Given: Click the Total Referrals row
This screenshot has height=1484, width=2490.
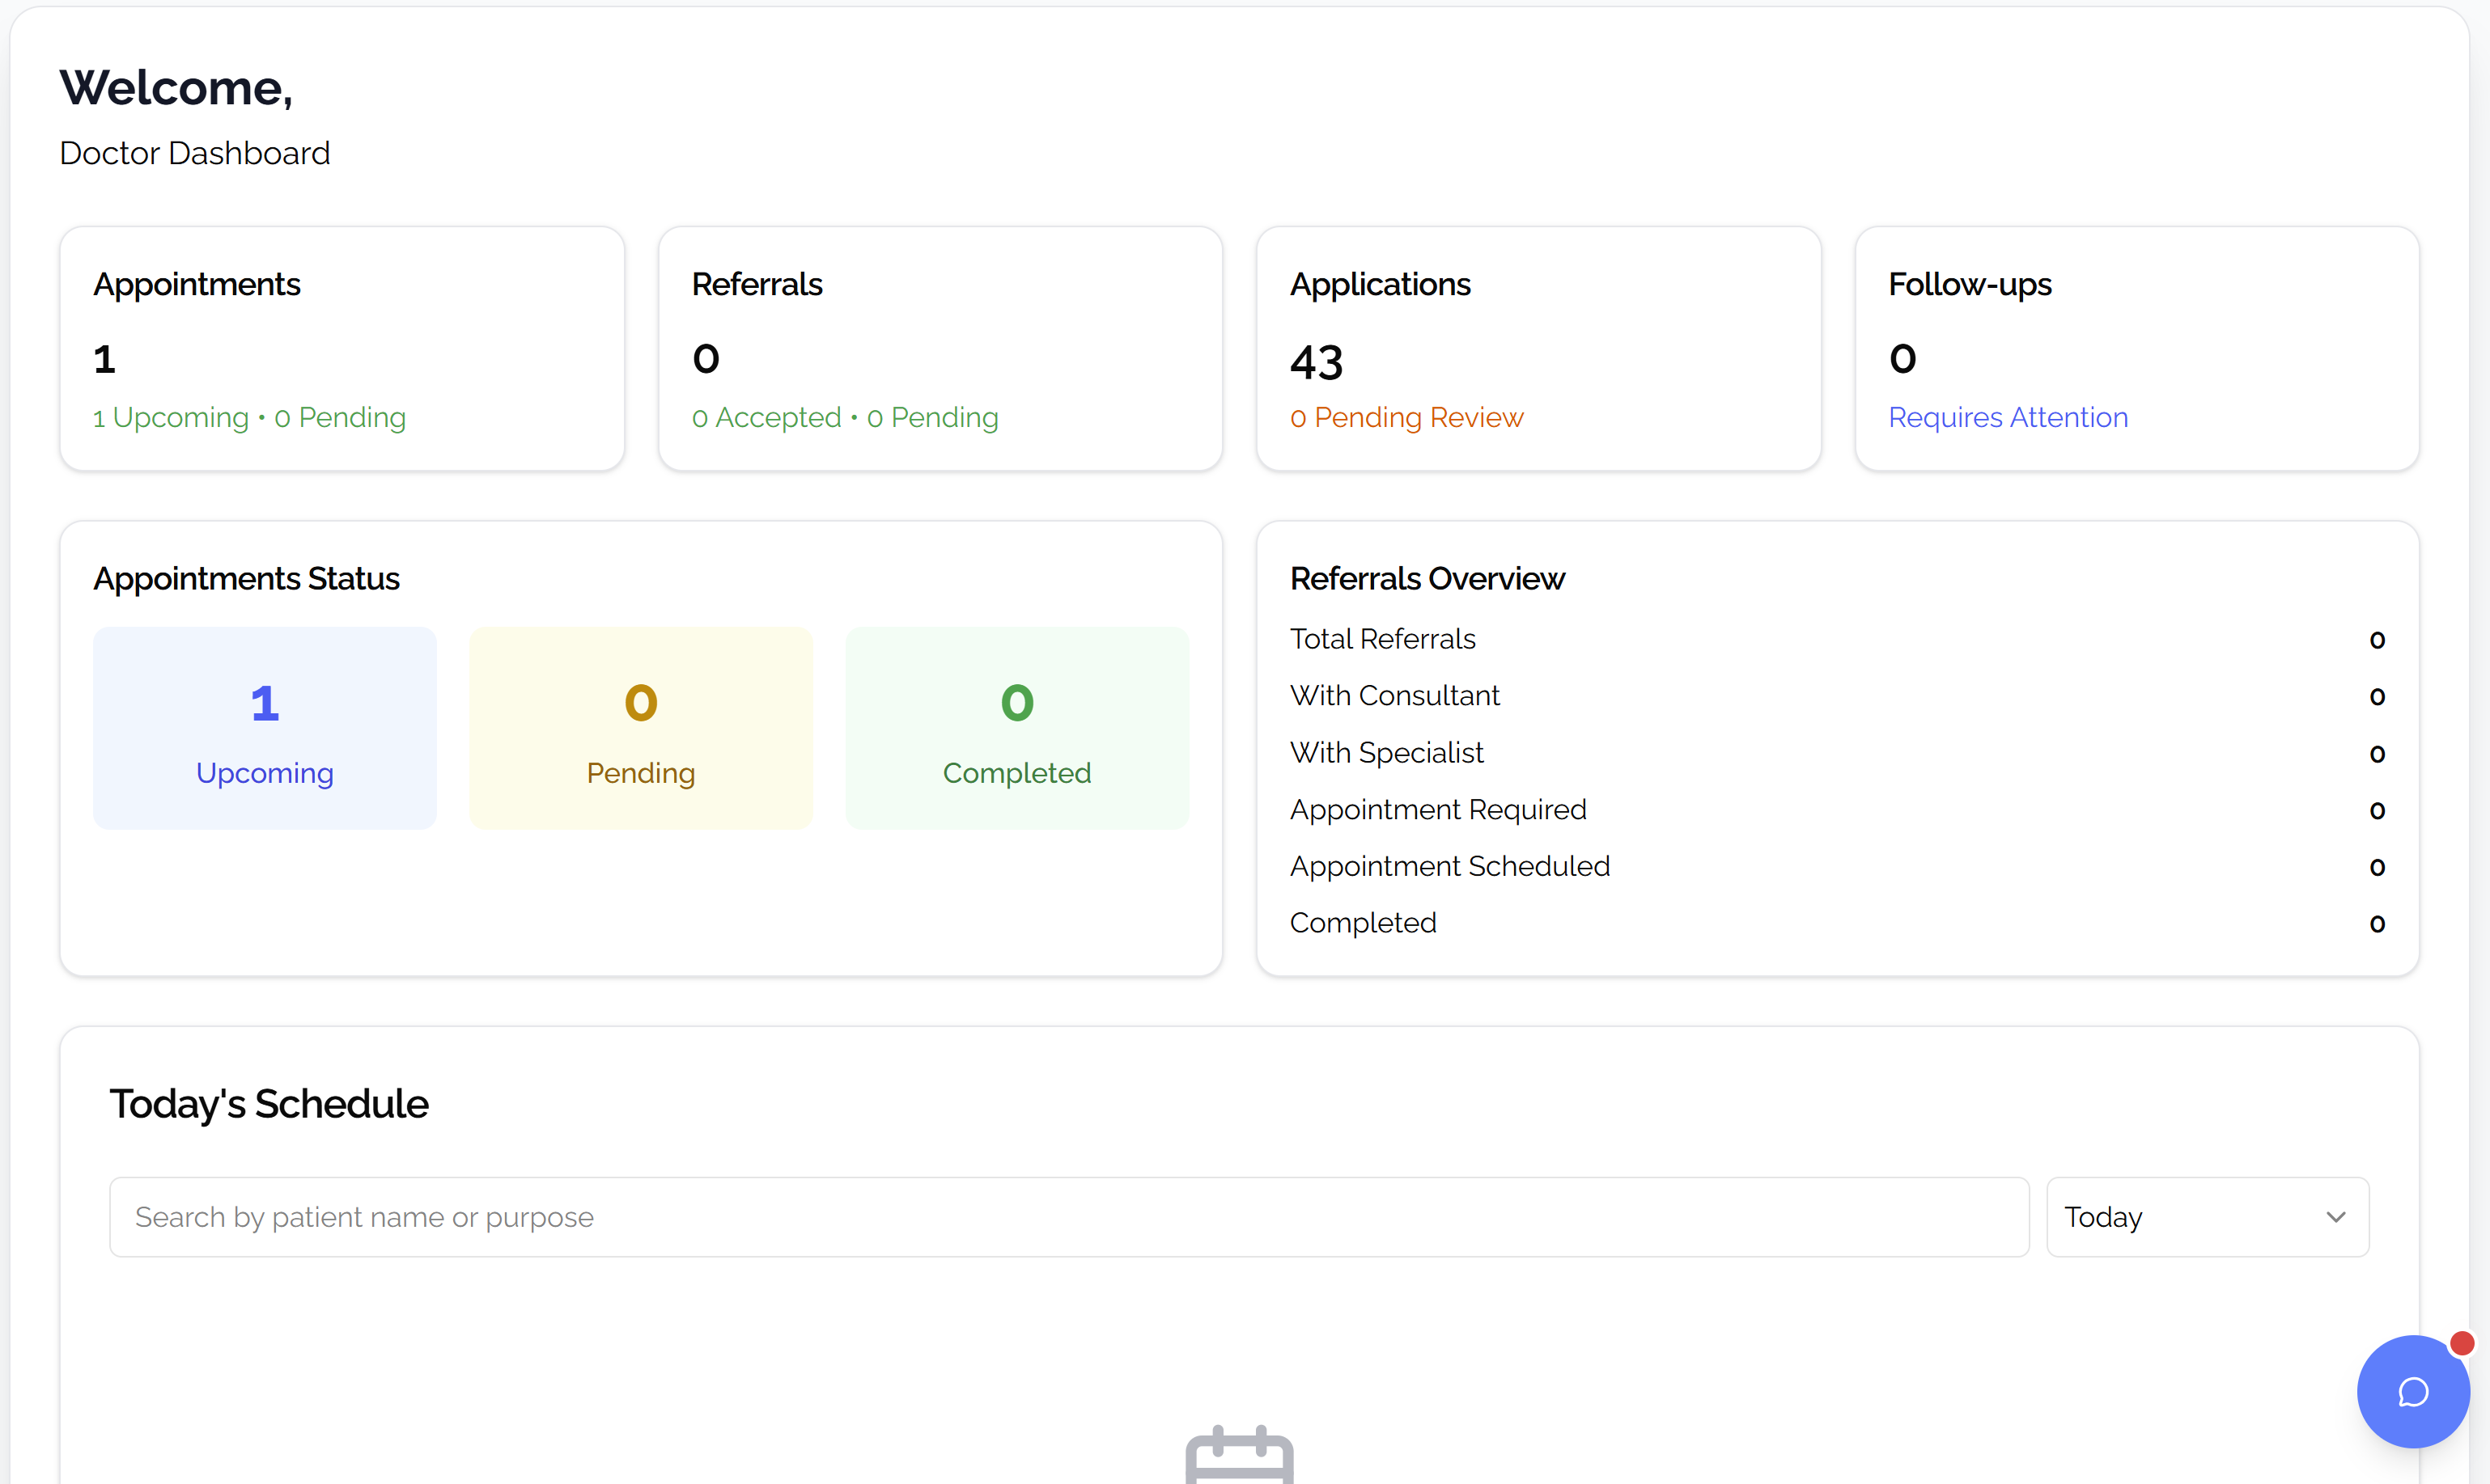Looking at the screenshot, I should point(1837,639).
